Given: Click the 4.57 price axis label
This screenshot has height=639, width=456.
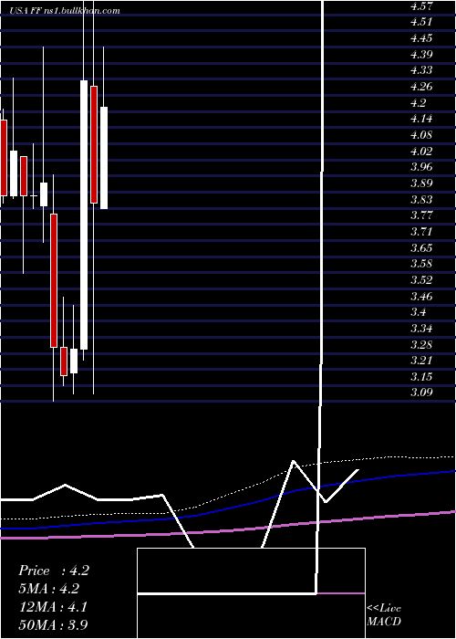Looking at the screenshot, I should tap(421, 6).
